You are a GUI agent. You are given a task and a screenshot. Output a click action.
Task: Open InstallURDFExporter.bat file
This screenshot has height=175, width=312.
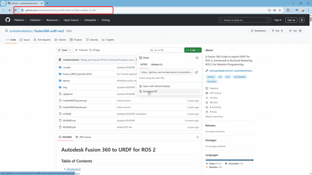pos(75,101)
